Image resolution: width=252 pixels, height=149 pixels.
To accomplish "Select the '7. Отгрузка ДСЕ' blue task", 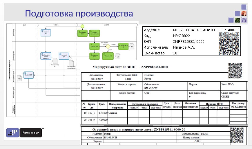I will 64,56.
